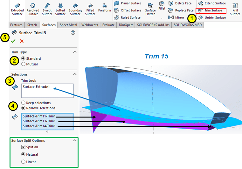Image resolution: width=242 pixels, height=169 pixels.
Task: Accept the trim with green checkmark
Action: [x=13, y=41]
